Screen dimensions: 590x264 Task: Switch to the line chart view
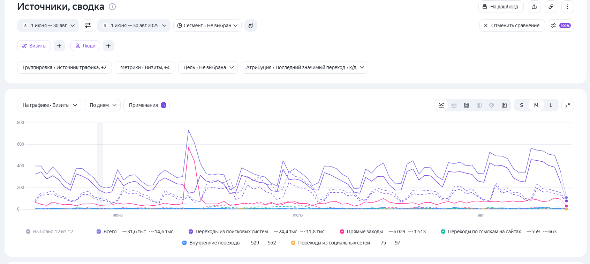441,105
